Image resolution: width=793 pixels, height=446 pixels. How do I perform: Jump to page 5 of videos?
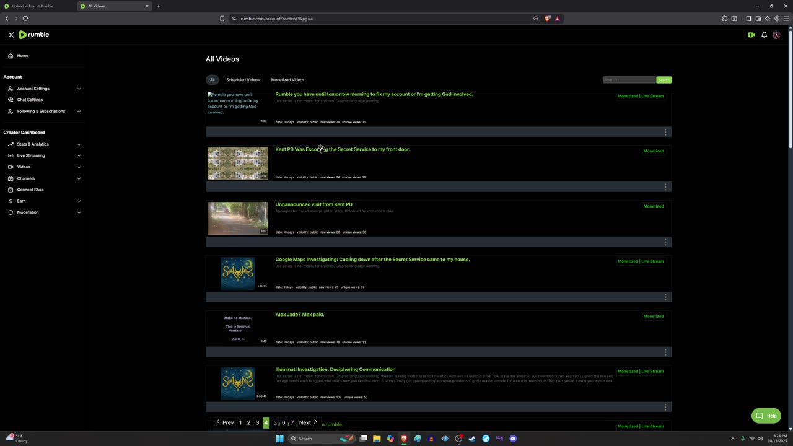[x=275, y=422]
